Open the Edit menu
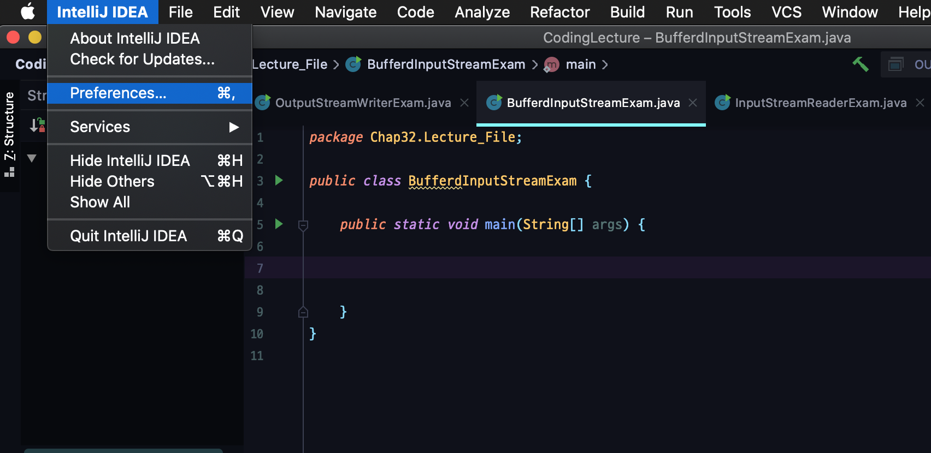 click(226, 12)
